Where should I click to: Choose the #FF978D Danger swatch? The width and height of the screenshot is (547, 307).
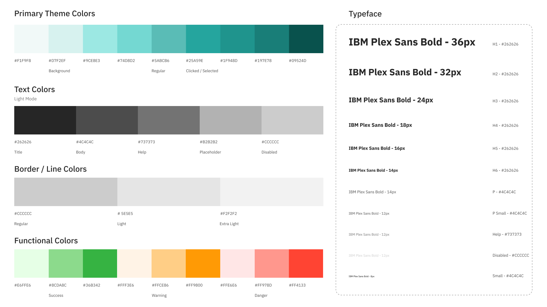pos(272,264)
